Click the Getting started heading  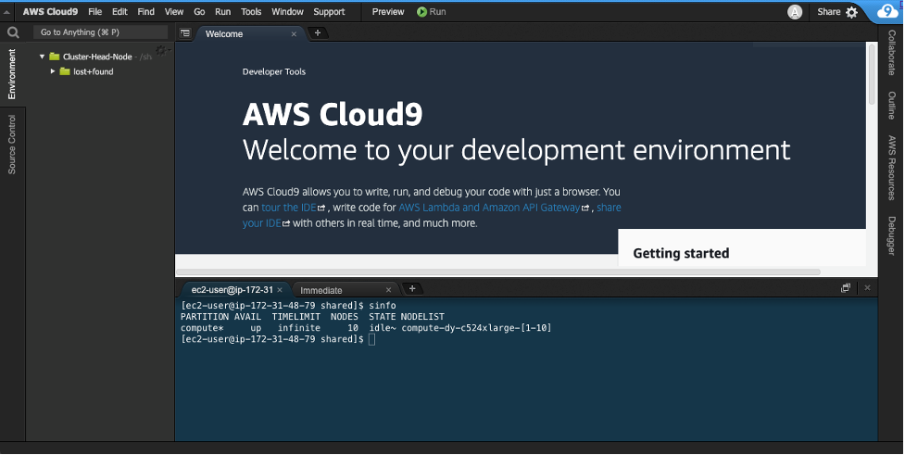pyautogui.click(x=681, y=254)
